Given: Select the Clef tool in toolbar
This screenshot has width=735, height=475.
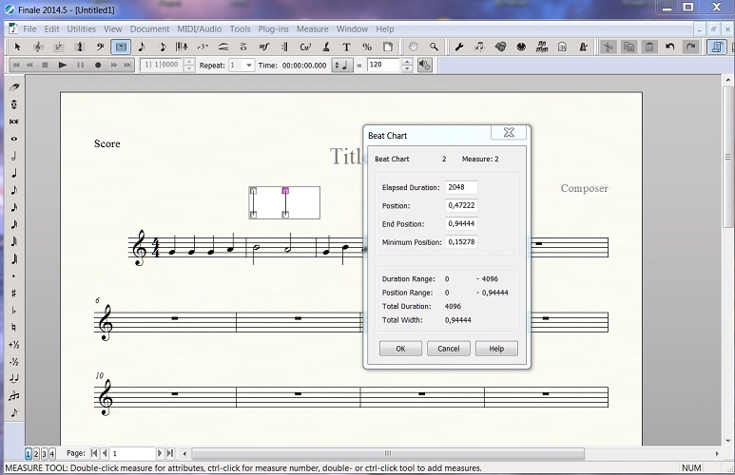Looking at the screenshot, I should (x=100, y=47).
